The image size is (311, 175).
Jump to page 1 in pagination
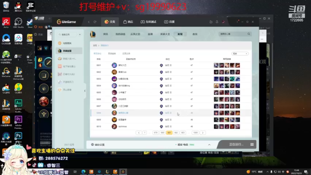pos(145,133)
